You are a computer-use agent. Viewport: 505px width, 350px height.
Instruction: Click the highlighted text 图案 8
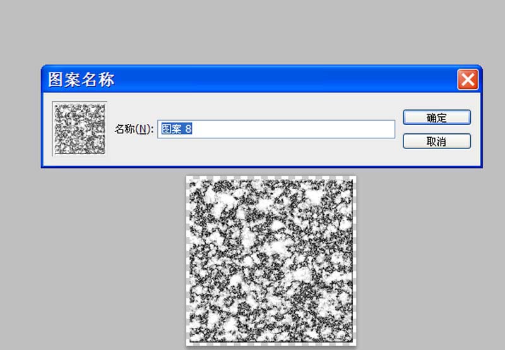177,129
